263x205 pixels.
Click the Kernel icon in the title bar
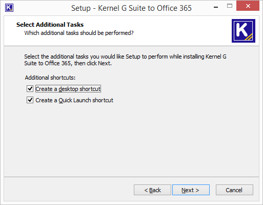click(x=9, y=8)
